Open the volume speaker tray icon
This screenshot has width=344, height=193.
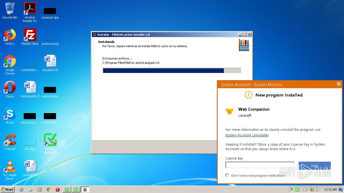(x=305, y=190)
